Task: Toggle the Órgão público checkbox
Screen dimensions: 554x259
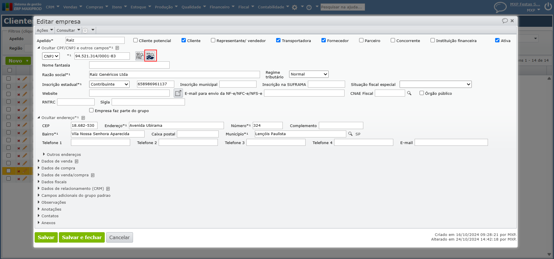Action: click(x=422, y=93)
